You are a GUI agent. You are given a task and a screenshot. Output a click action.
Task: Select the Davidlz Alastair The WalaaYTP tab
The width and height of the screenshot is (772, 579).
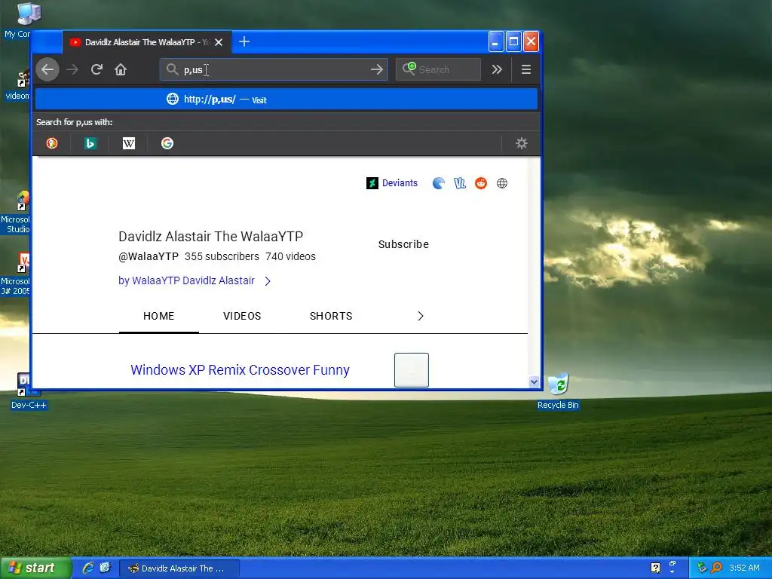click(146, 42)
